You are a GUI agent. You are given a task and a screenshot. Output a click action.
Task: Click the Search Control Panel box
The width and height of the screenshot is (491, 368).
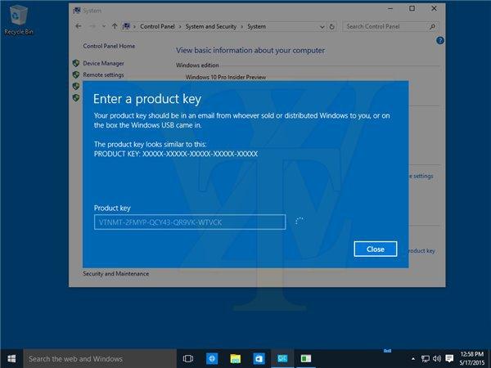click(385, 26)
